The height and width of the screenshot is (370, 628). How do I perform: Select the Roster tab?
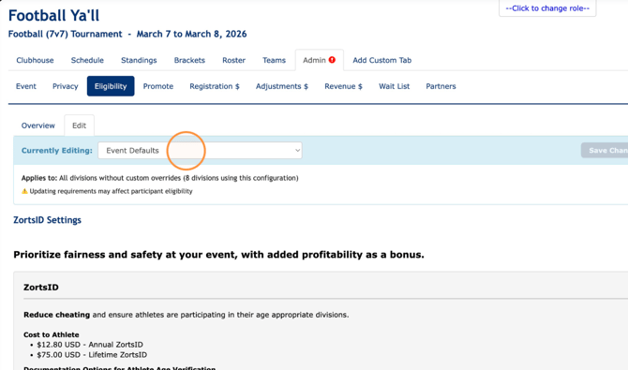tap(234, 60)
